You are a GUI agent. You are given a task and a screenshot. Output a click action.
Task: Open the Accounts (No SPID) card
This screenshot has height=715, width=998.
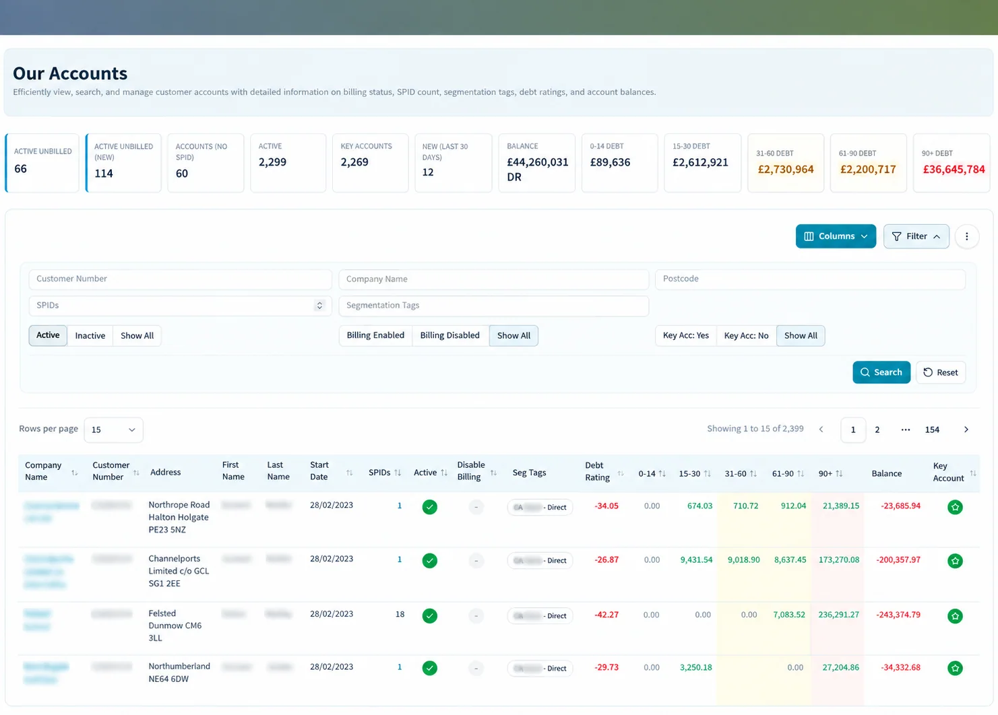(206, 163)
